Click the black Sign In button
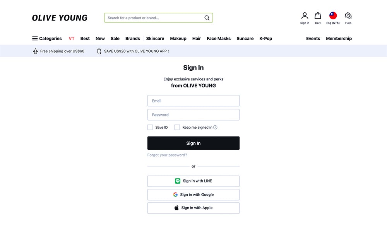The width and height of the screenshot is (387, 232). pos(193,143)
